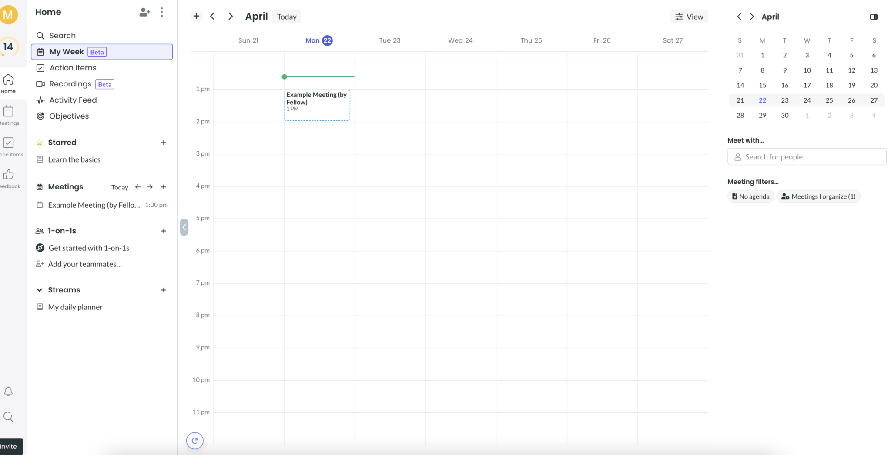Collapse the Streams section
Image resolution: width=891 pixels, height=455 pixels.
(x=39, y=289)
